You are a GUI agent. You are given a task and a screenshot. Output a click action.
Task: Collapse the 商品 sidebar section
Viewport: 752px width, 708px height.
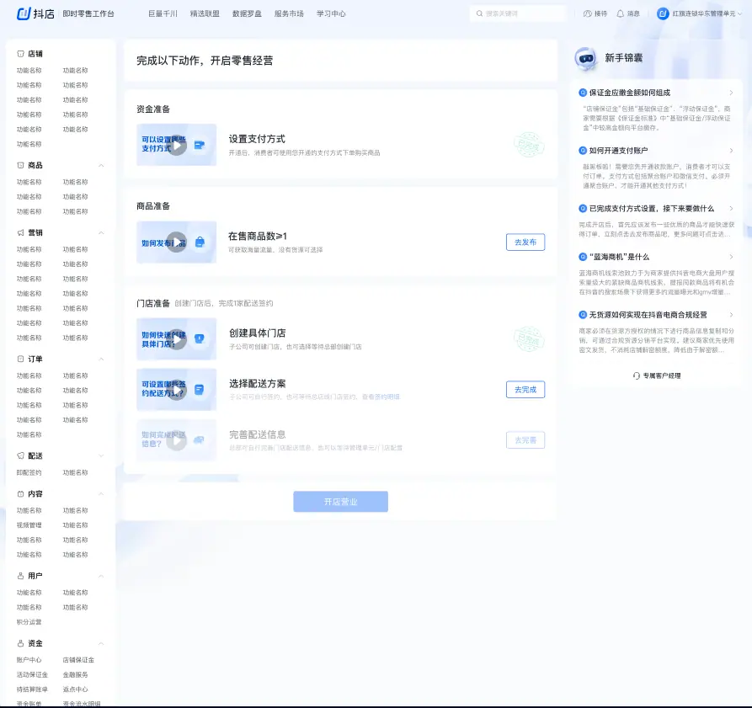101,165
